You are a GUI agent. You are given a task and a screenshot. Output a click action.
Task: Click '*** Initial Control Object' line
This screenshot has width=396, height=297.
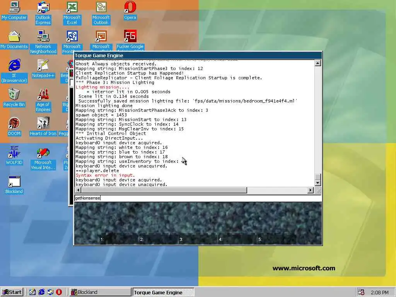111,133
